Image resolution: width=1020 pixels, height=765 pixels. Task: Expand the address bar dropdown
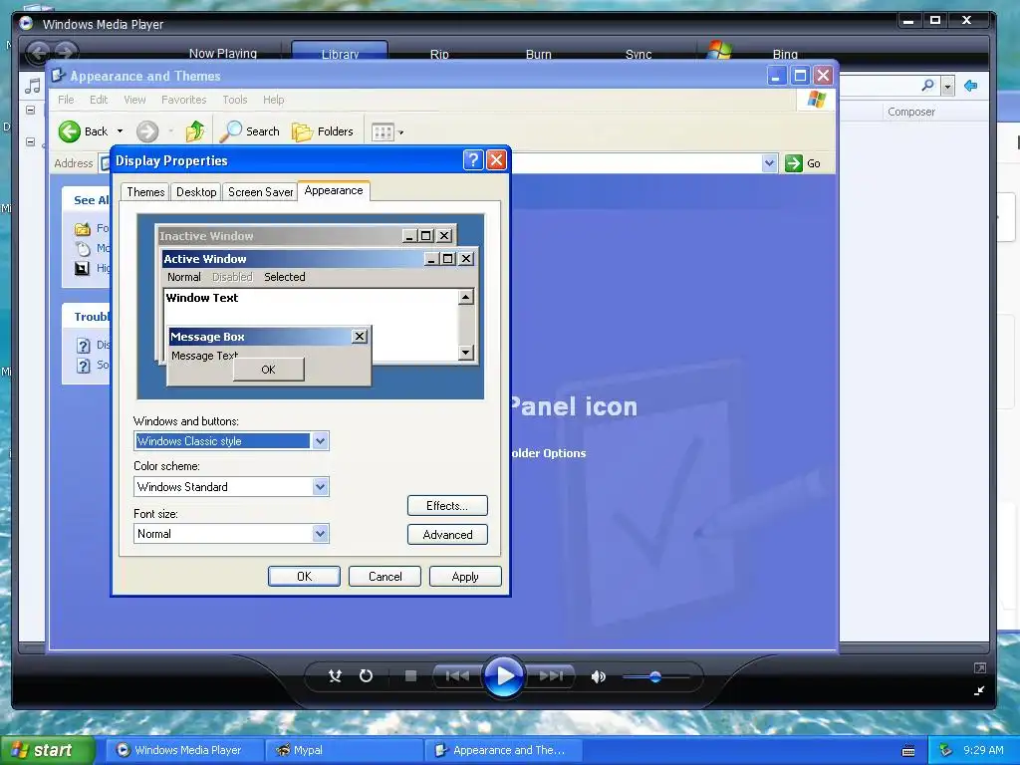point(770,162)
